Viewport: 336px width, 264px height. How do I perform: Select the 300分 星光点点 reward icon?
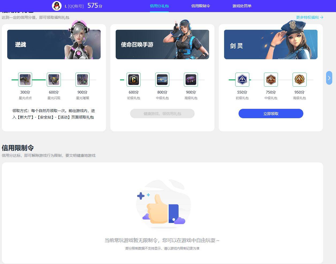pos(25,79)
